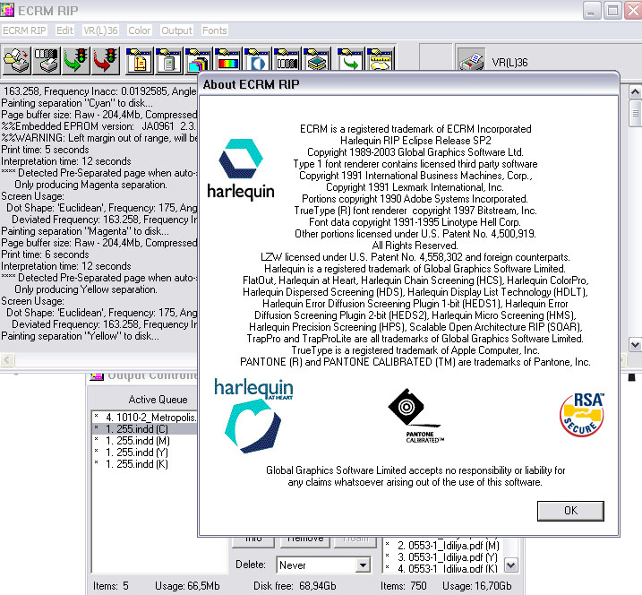The height and width of the screenshot is (595, 642).
Task: Click ECRM RIP title bar application icon
Action: [x=7, y=10]
